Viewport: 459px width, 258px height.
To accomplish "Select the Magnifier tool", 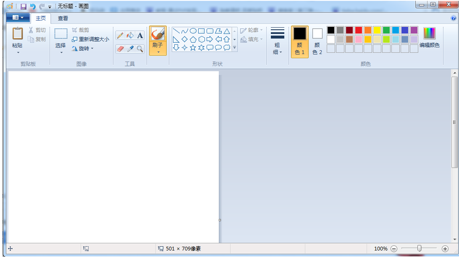I will pos(140,49).
